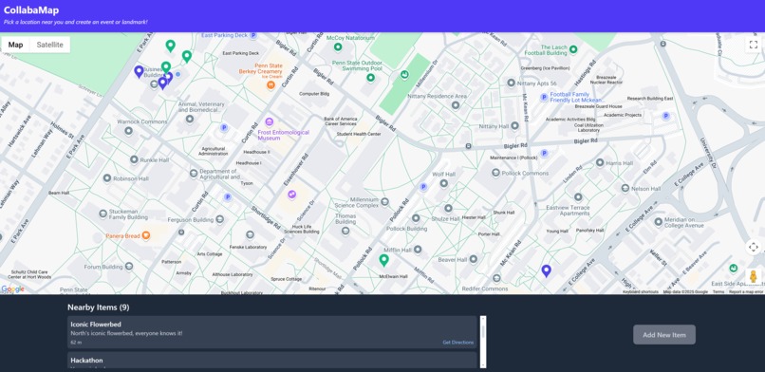Open the Panera Bread restaurant pin

coord(145,236)
